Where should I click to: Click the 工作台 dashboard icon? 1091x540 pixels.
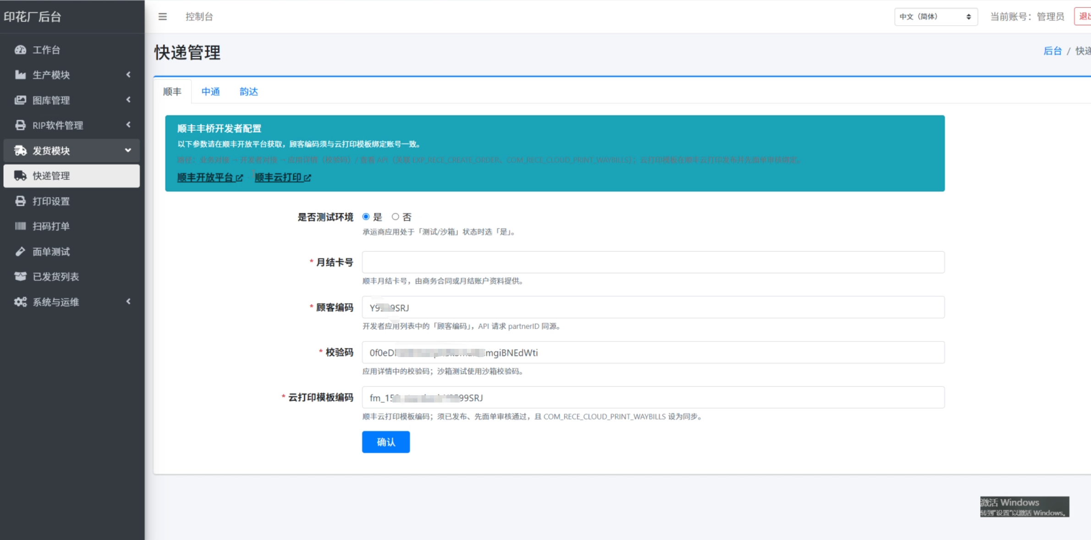(20, 50)
